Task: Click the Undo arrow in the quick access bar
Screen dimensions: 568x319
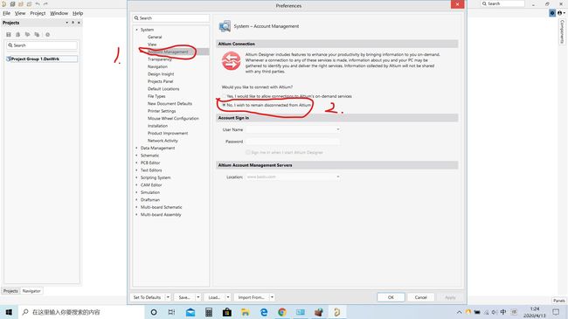Action: [38, 4]
